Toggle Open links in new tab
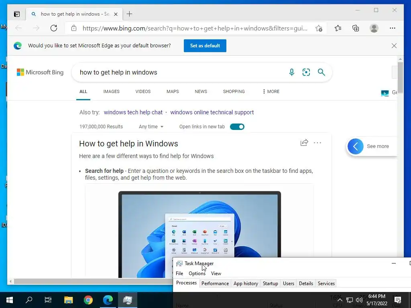Image resolution: width=411 pixels, height=308 pixels. [x=237, y=127]
